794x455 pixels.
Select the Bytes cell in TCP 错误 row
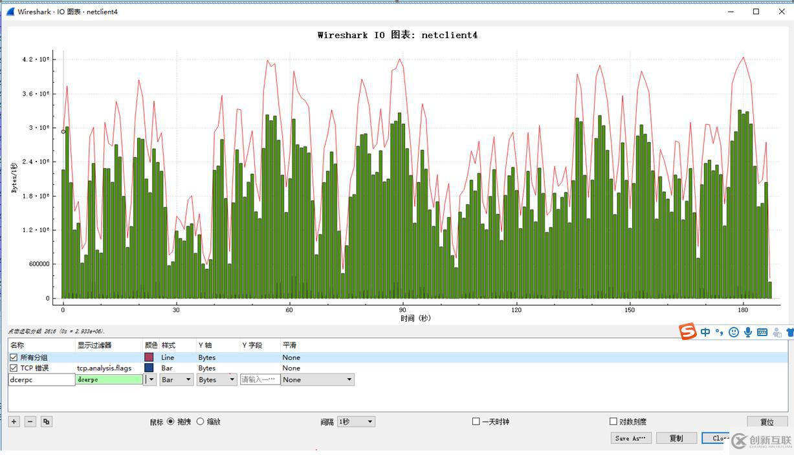click(207, 368)
